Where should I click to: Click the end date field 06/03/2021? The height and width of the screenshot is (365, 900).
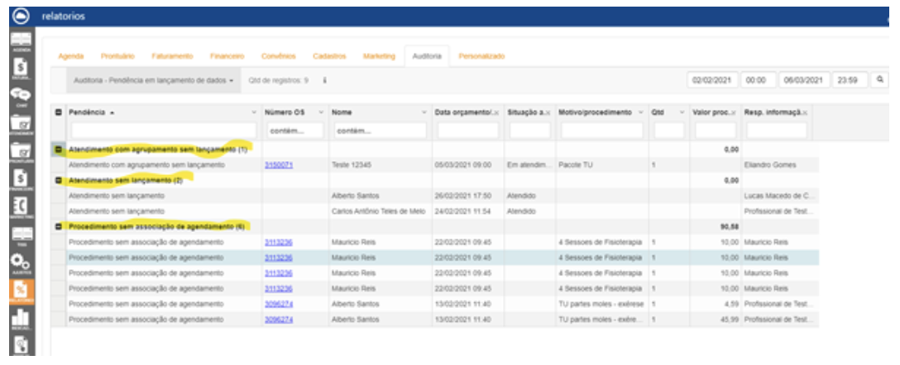(804, 80)
